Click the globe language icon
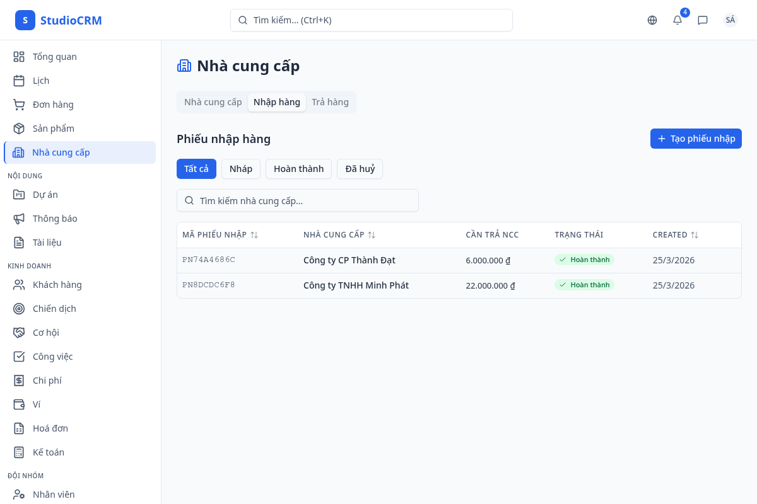Screen dimensions: 757x504 (652, 20)
